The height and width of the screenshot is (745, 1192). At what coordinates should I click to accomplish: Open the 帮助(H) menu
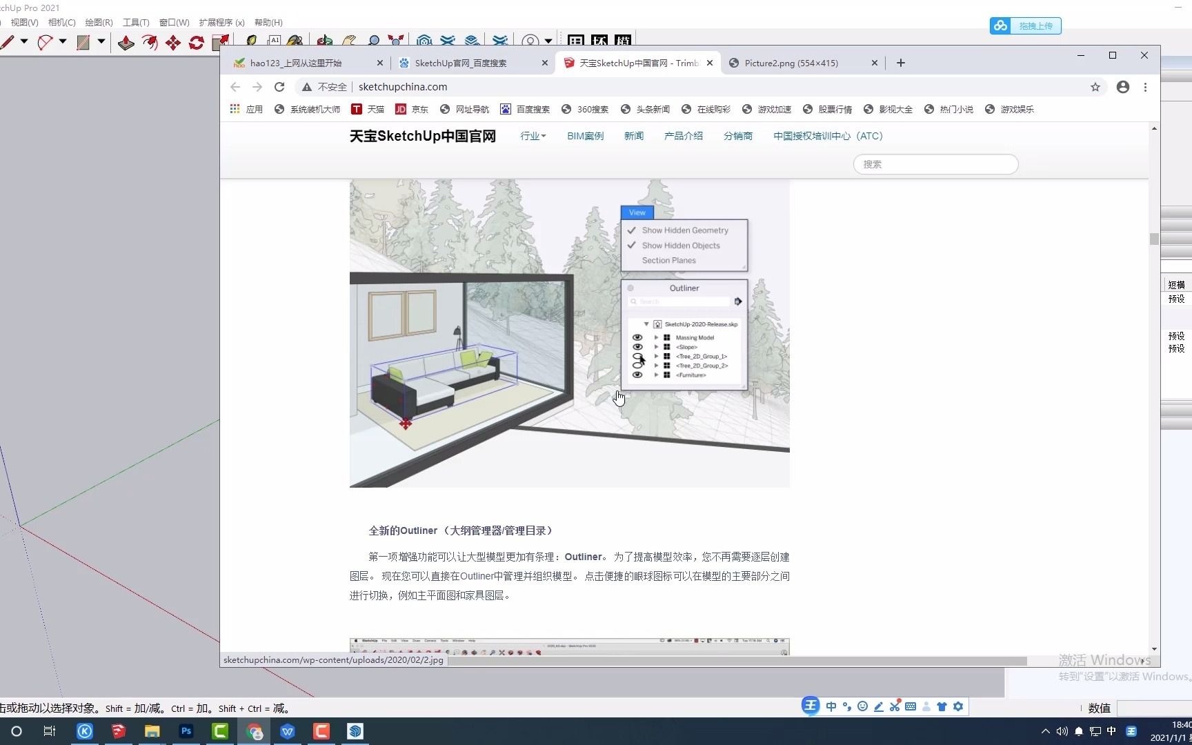point(269,22)
